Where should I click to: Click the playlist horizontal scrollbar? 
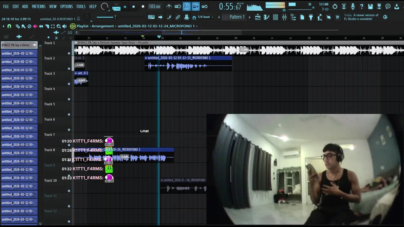[x=202, y=32]
